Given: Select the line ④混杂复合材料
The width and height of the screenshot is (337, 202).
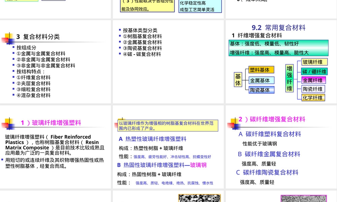Looking at the screenshot, I should coord(33,95).
